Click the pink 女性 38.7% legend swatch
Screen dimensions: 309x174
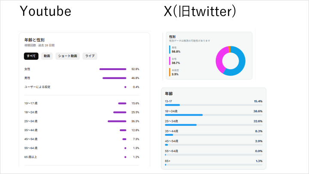(170, 61)
